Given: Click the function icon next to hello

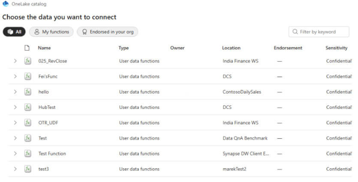Looking at the screenshot, I should (27, 92).
